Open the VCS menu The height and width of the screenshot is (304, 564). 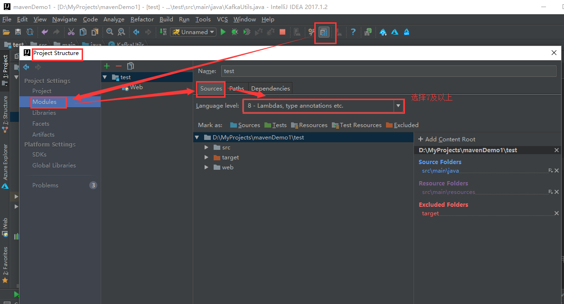222,19
